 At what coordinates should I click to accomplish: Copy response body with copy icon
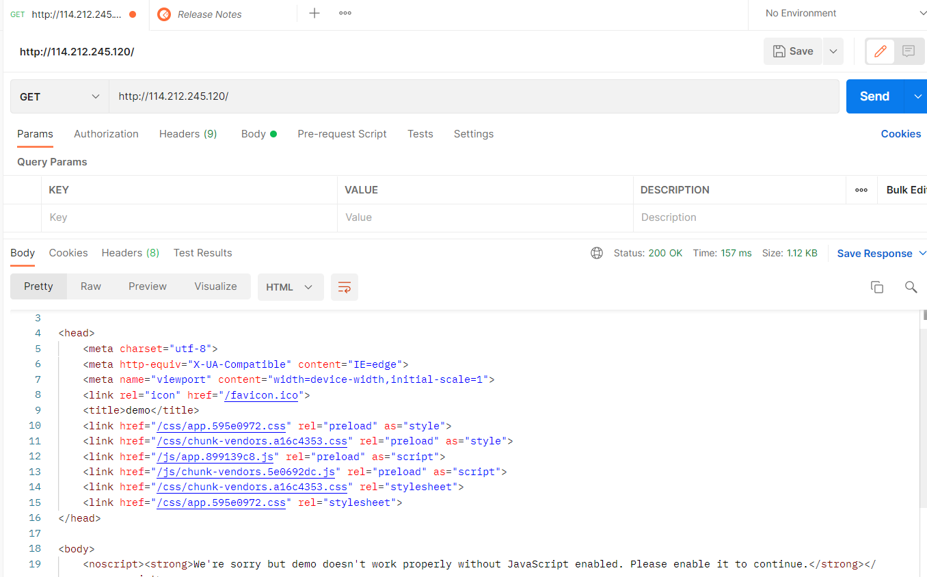point(877,287)
